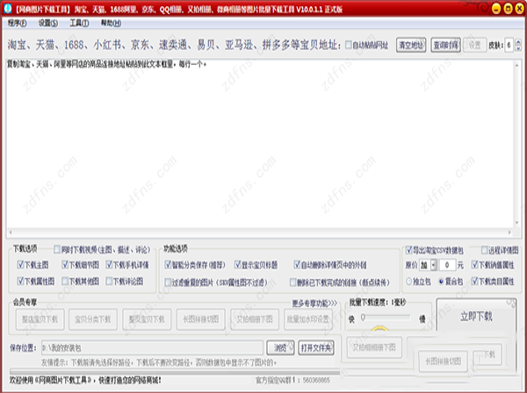This screenshot has width=527, height=393.
Task: Click 整页宝贝下载 in 会员专享 group
Action: (147, 319)
